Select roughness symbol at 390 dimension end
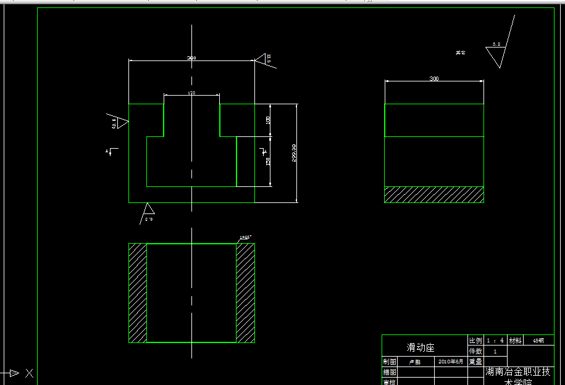 [266, 60]
